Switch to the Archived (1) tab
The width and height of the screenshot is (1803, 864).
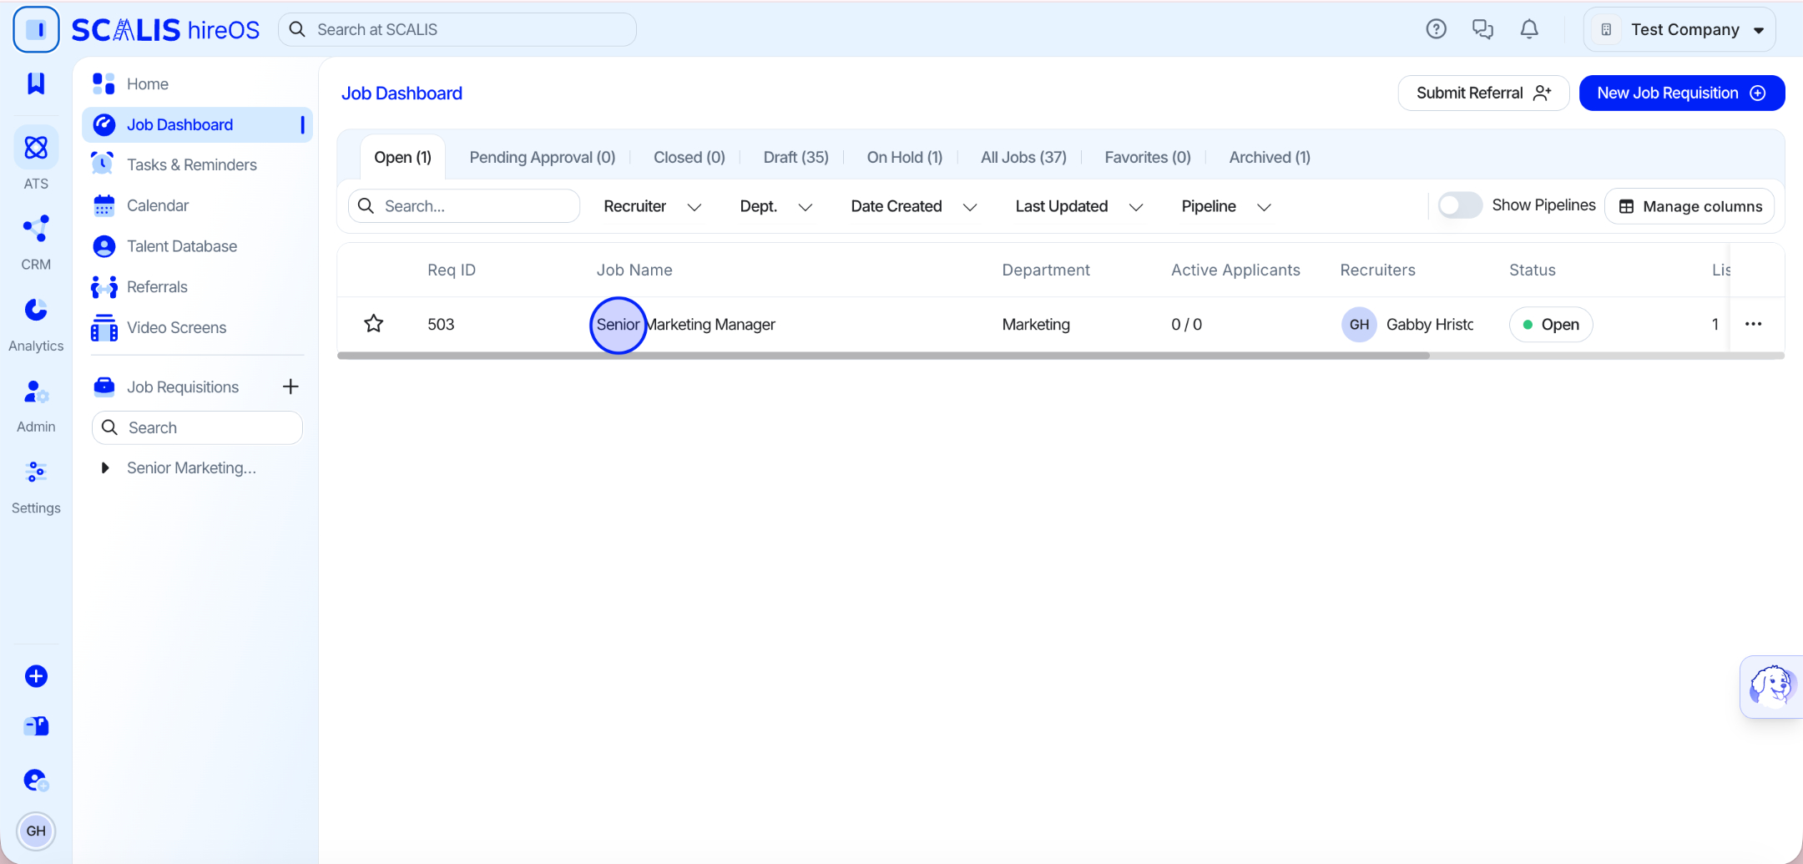[1270, 157]
